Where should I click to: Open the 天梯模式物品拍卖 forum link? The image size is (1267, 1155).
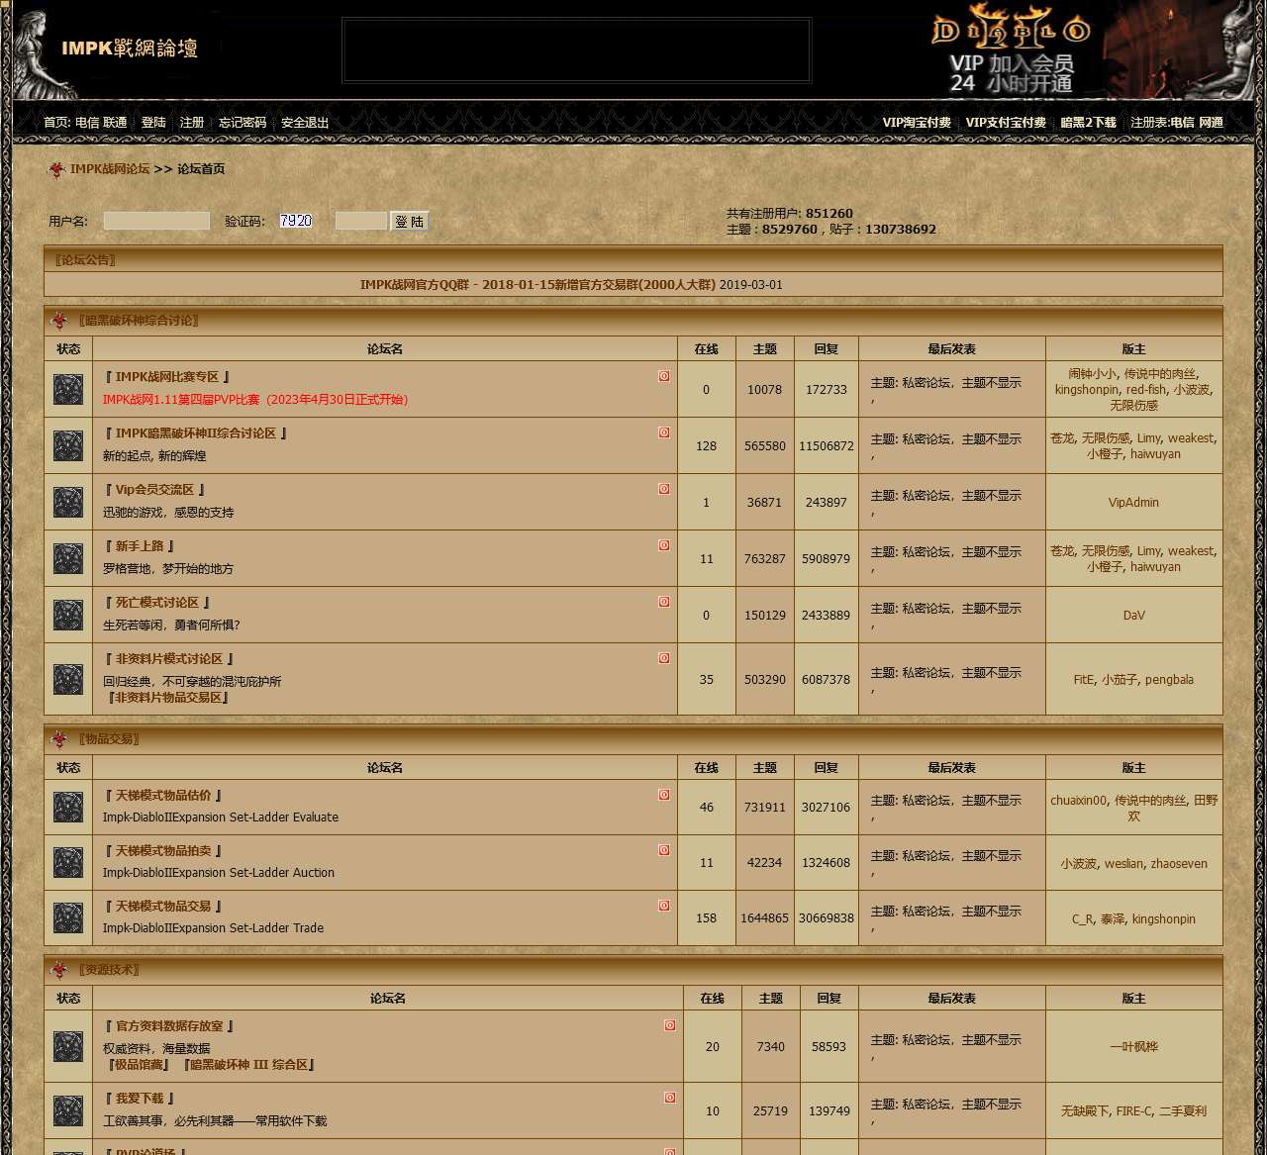point(161,850)
